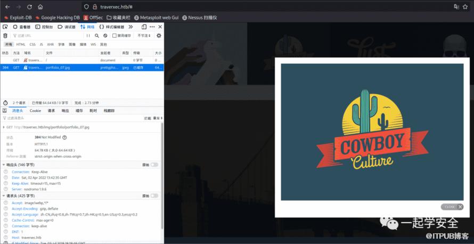This screenshot has width=474, height=244.
Task: Enable the disable cache checkbox
Action: pos(115,36)
